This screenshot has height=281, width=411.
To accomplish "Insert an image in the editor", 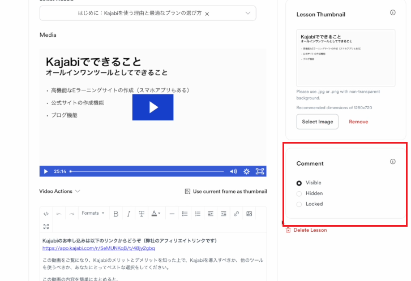I will [249, 214].
